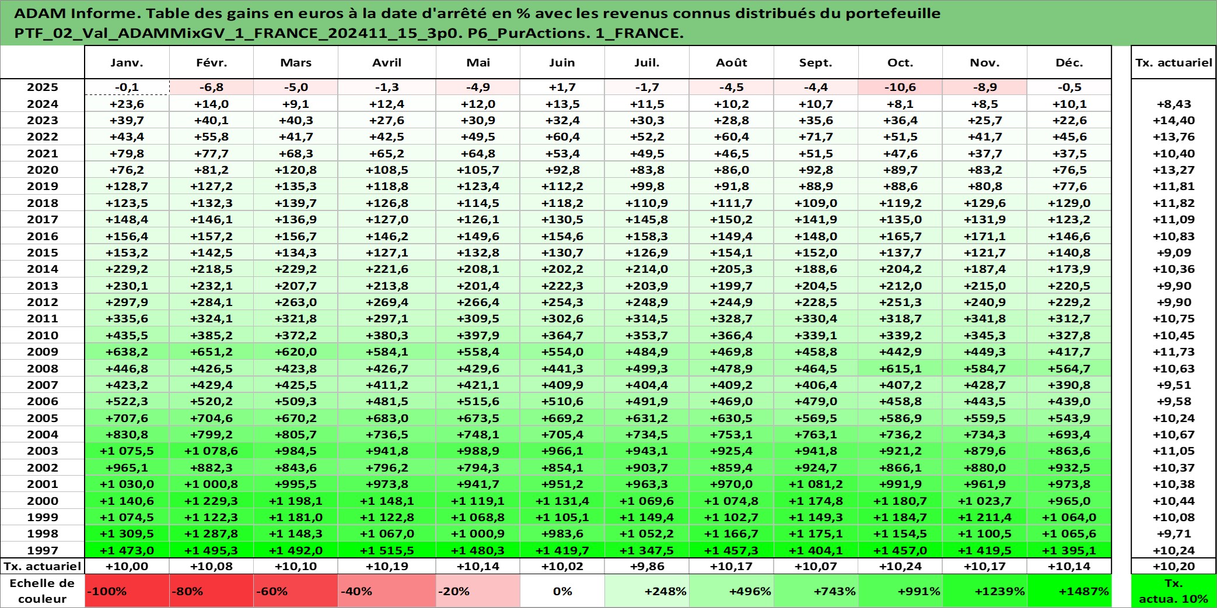This screenshot has width=1217, height=608.
Task: Click the -8,9 cell in 2025 row
Action: point(985,87)
